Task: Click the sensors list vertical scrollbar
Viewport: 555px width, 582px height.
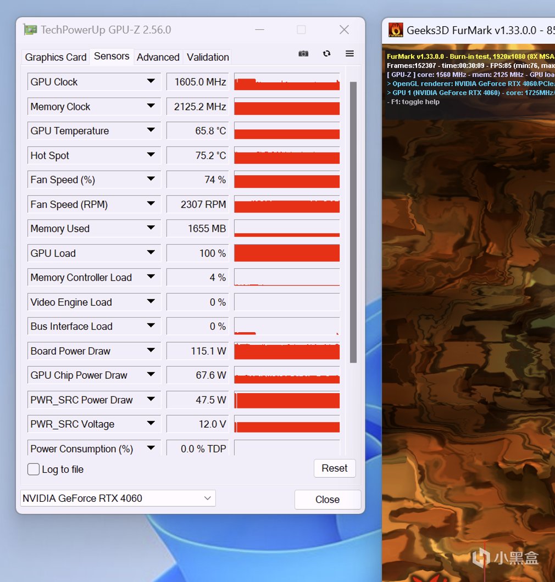Action: coord(353,222)
